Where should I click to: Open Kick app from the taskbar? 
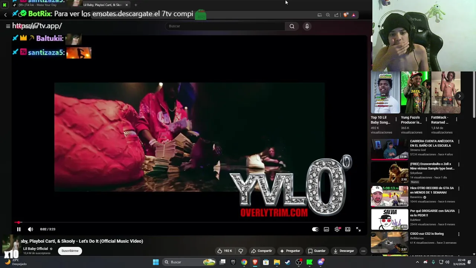coord(309,262)
